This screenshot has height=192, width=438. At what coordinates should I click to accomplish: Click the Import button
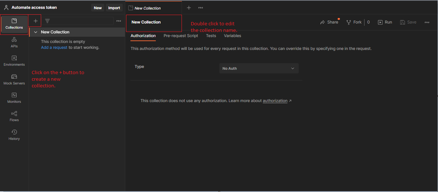point(114,8)
